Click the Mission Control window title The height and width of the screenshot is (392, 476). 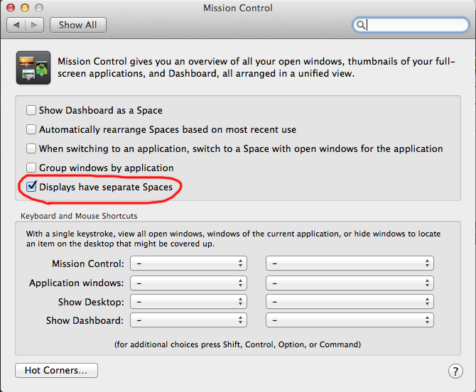pos(238,8)
